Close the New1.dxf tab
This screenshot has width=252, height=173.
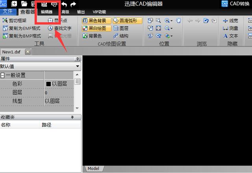point(28,52)
